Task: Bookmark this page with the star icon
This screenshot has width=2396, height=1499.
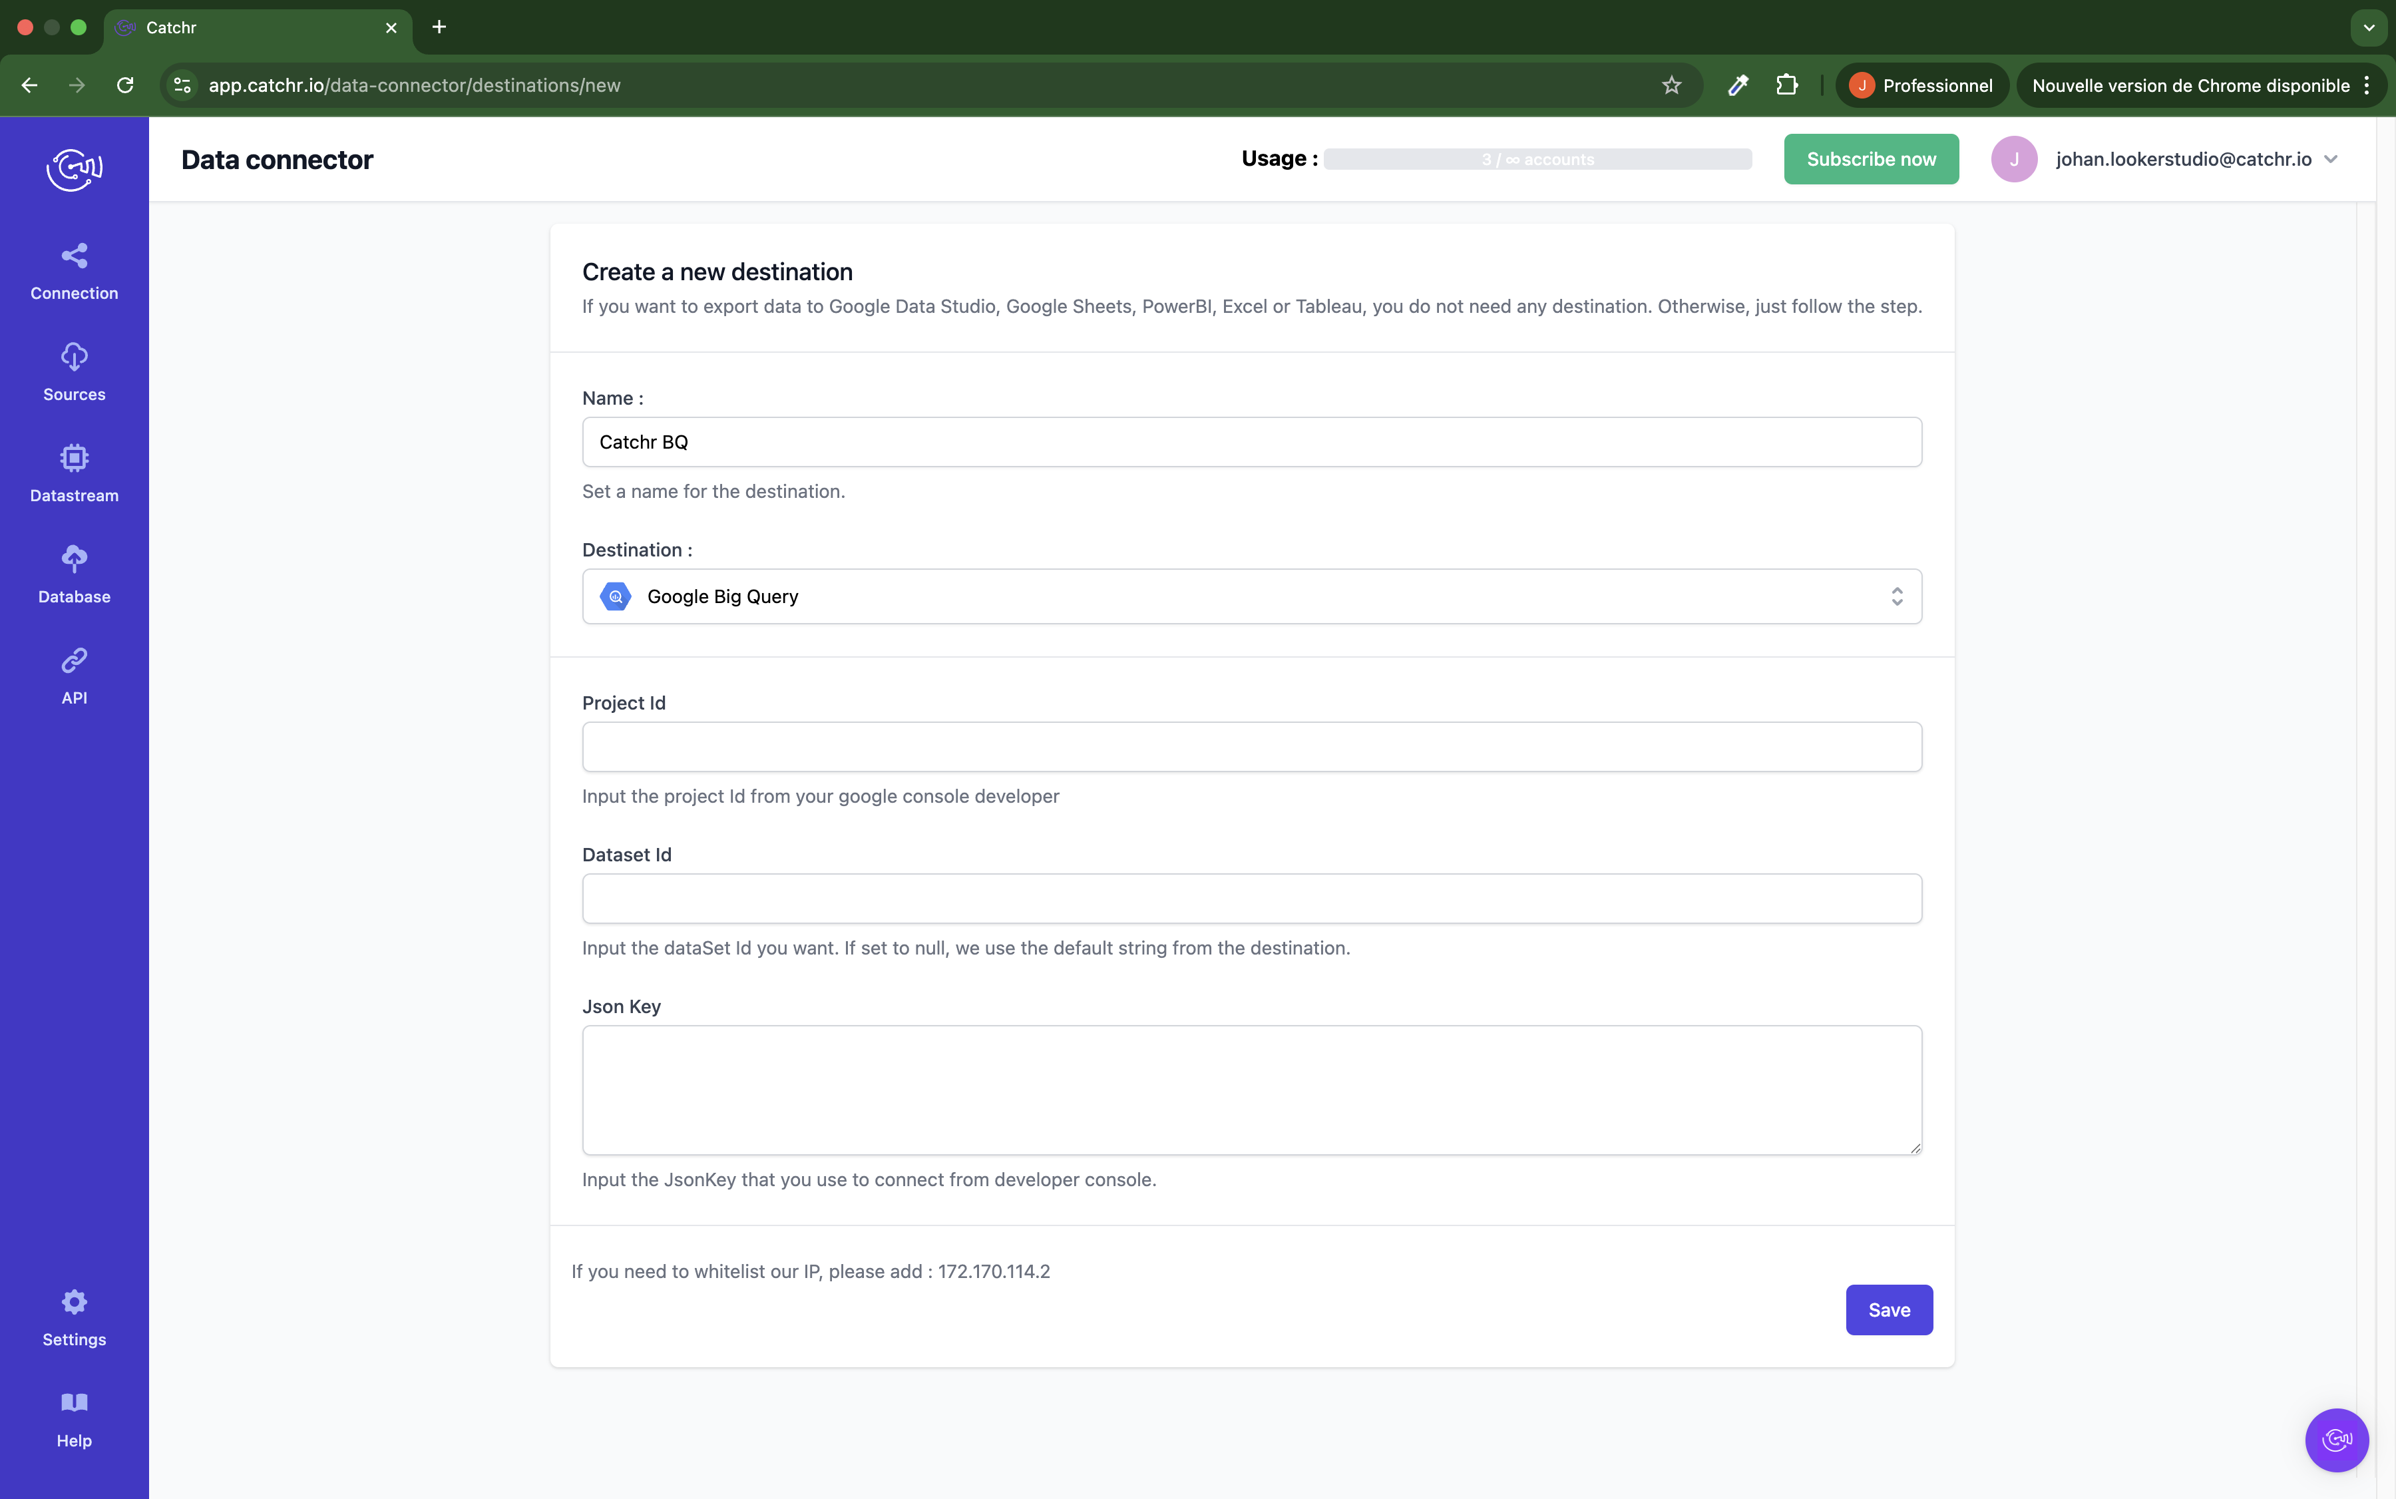Action: (x=1671, y=85)
